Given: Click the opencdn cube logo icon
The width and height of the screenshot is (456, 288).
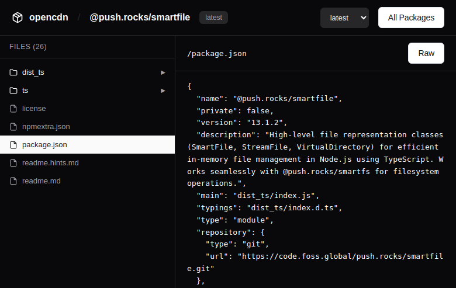Looking at the screenshot, I should pyautogui.click(x=18, y=18).
